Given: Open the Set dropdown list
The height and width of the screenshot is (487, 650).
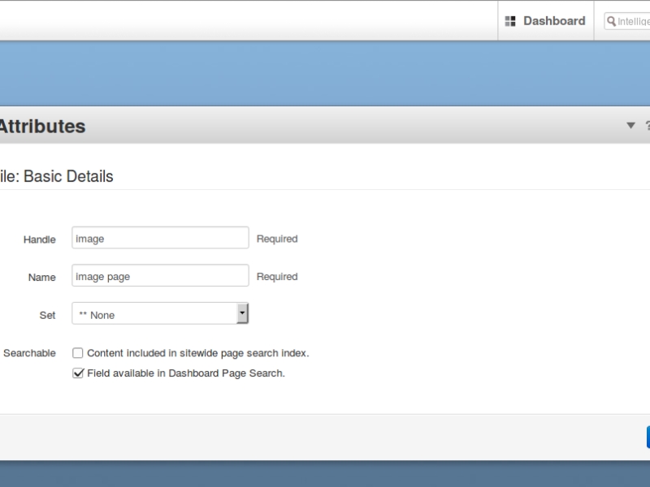Looking at the screenshot, I should [x=160, y=313].
